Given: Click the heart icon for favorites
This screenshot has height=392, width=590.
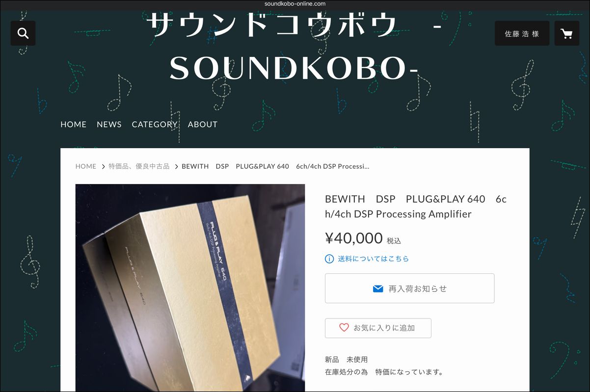Looking at the screenshot, I should coord(344,328).
